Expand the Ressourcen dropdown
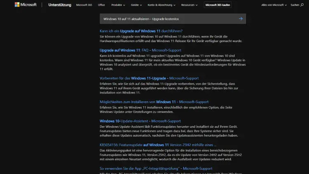309x174 pixels. pos(189,5)
